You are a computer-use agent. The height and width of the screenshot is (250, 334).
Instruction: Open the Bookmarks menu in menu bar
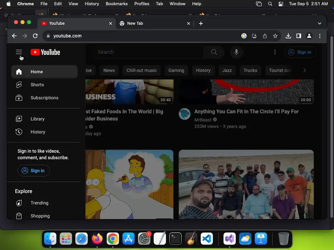coord(116,4)
